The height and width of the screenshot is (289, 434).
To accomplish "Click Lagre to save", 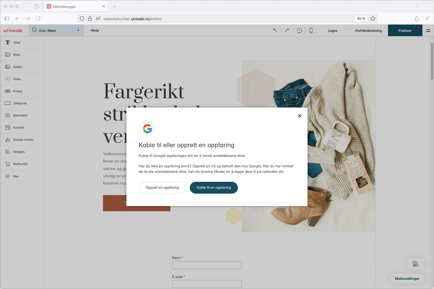I will pyautogui.click(x=333, y=30).
